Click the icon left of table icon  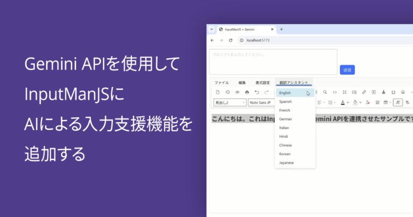[377, 102]
